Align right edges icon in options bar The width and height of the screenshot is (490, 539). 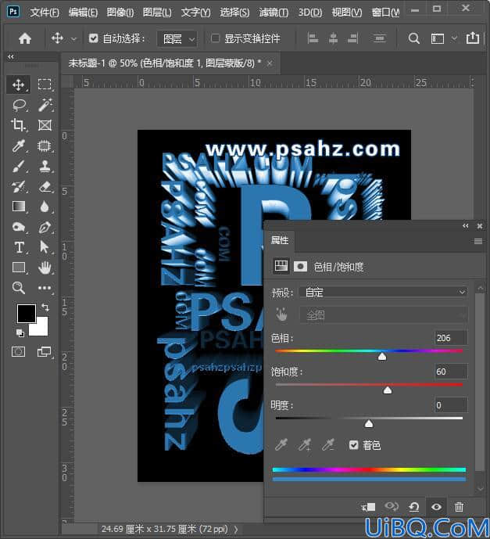click(353, 38)
